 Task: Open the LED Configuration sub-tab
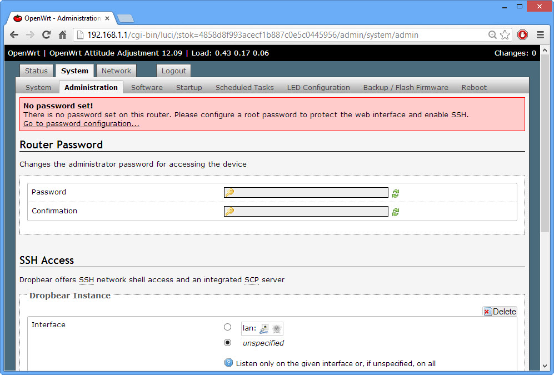coord(318,87)
